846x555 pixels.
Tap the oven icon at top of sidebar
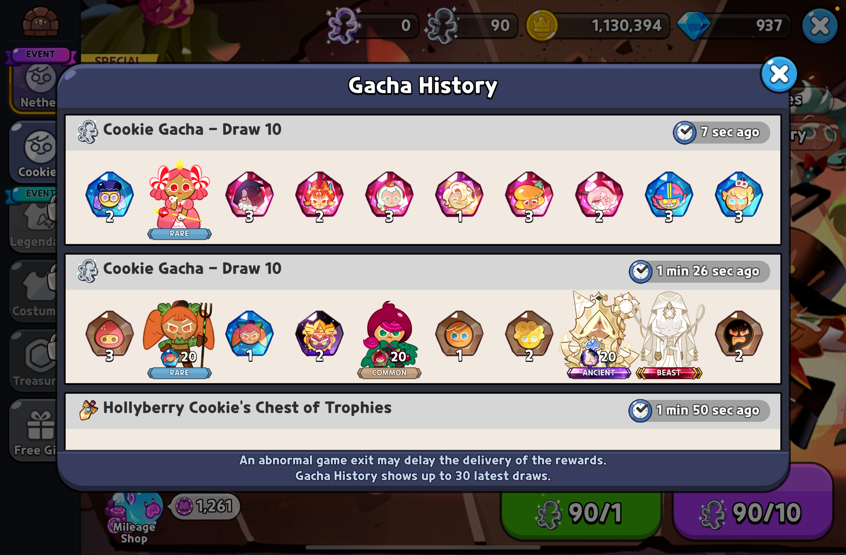[41, 22]
